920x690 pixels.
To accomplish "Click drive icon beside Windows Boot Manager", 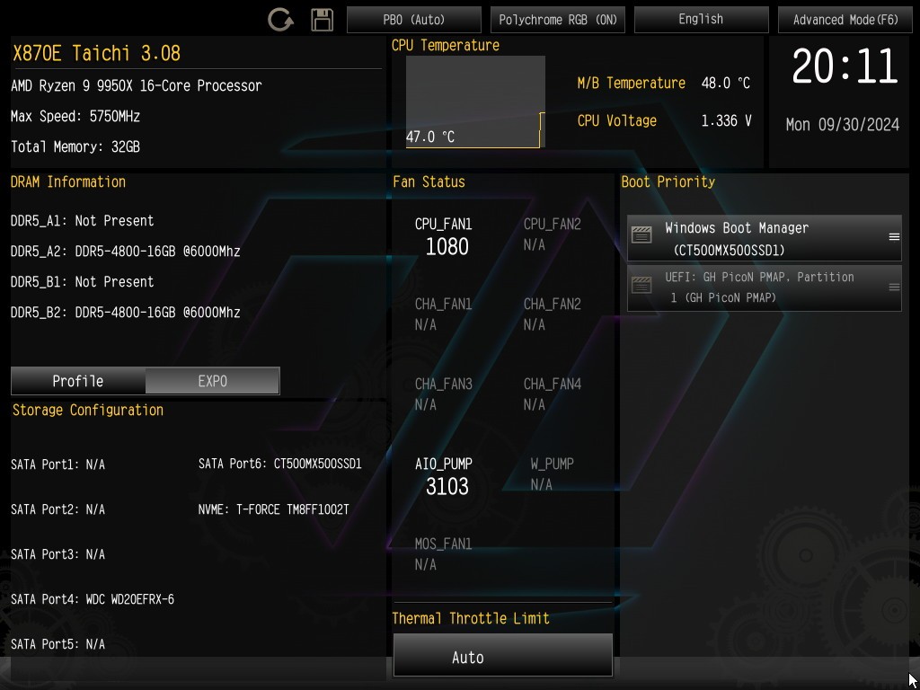I will pyautogui.click(x=641, y=234).
